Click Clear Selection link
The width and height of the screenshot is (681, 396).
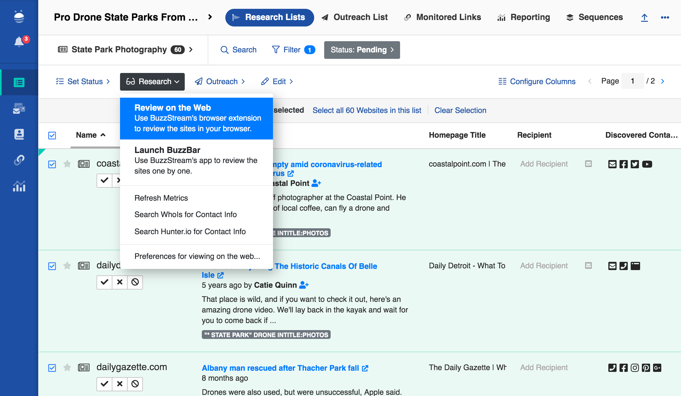(x=460, y=110)
